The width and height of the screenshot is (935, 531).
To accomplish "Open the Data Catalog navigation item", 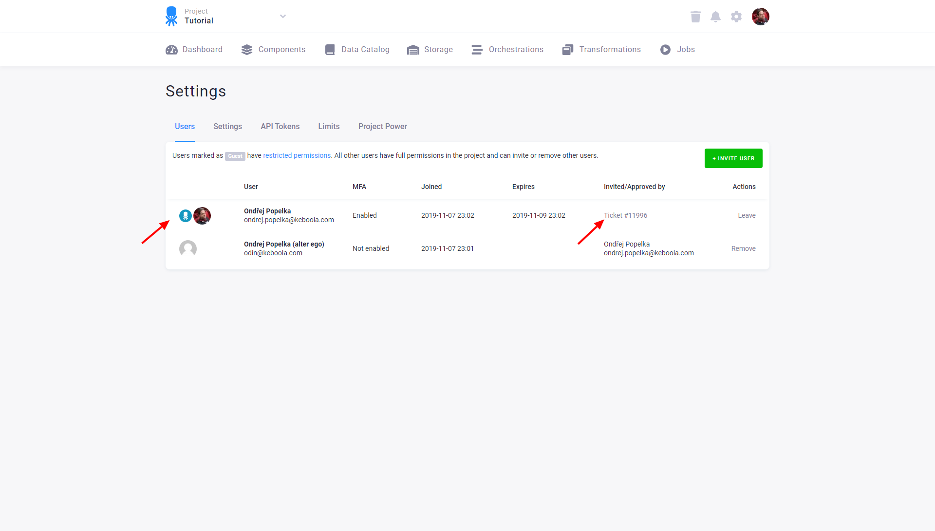I will pos(357,50).
